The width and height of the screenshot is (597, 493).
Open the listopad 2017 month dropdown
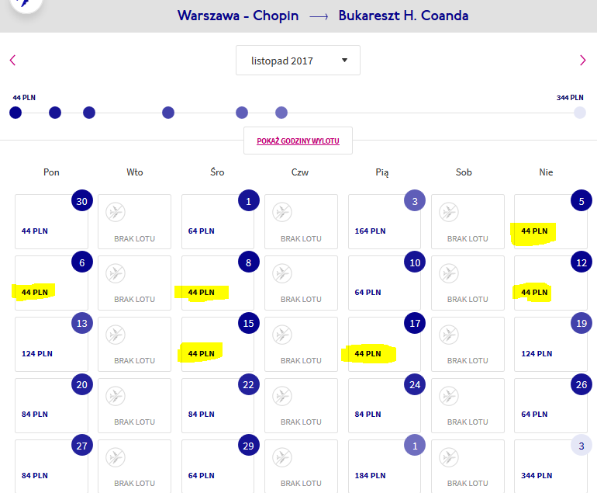298,61
